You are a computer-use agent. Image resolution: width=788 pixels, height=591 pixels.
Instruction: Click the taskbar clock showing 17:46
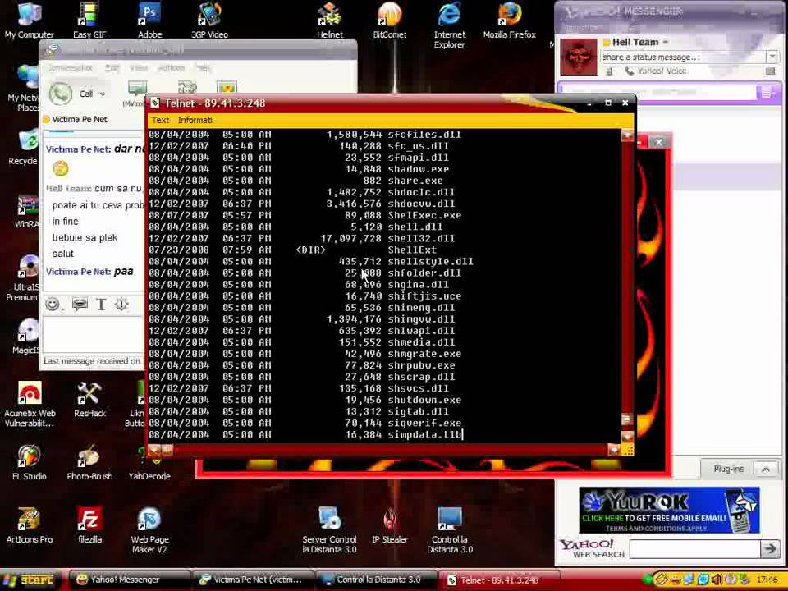[x=767, y=580]
